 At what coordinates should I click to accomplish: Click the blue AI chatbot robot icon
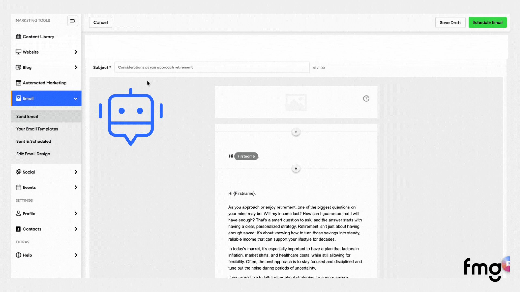tap(131, 117)
